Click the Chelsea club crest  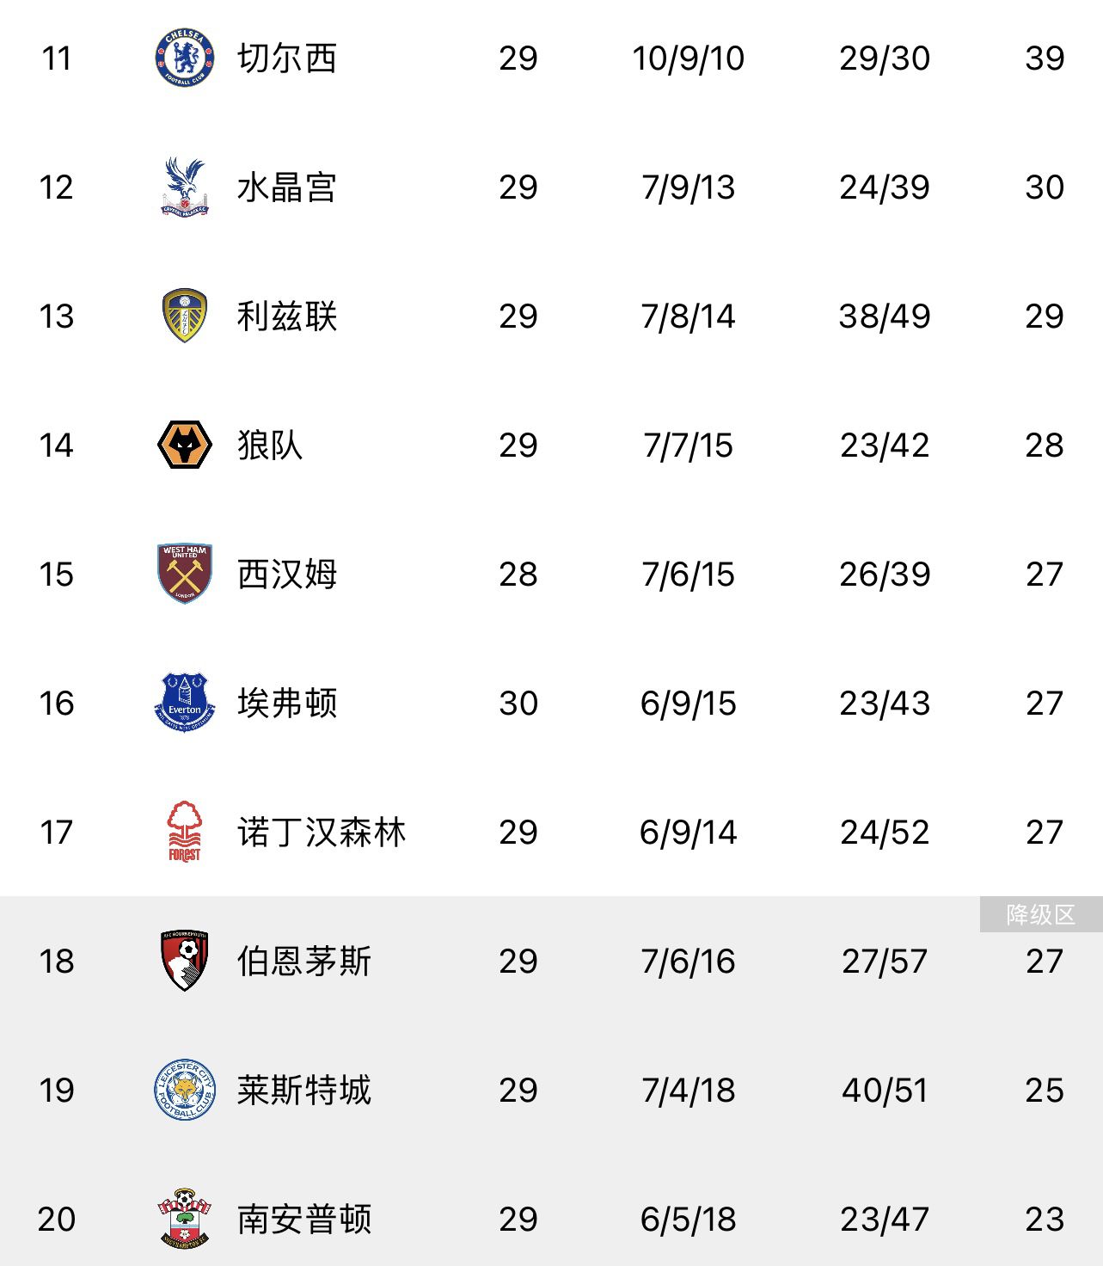pyautogui.click(x=184, y=58)
